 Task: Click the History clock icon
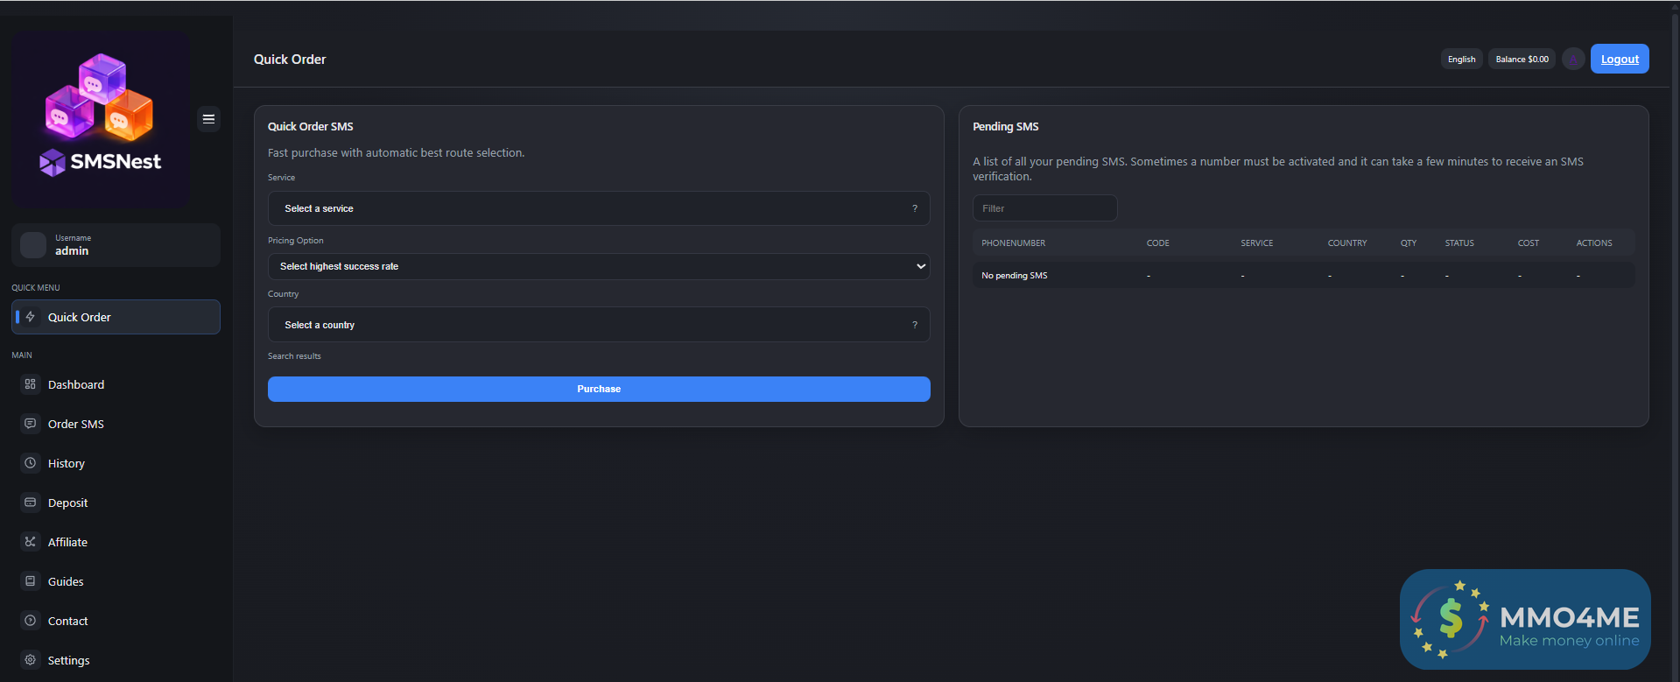(31, 463)
